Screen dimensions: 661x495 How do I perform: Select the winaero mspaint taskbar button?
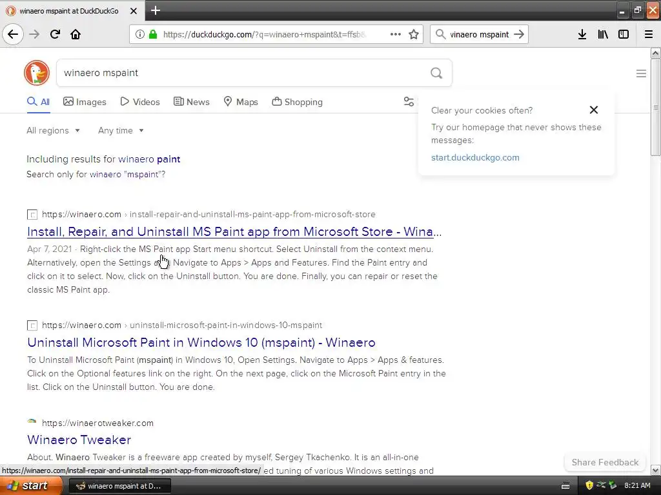[119, 486]
